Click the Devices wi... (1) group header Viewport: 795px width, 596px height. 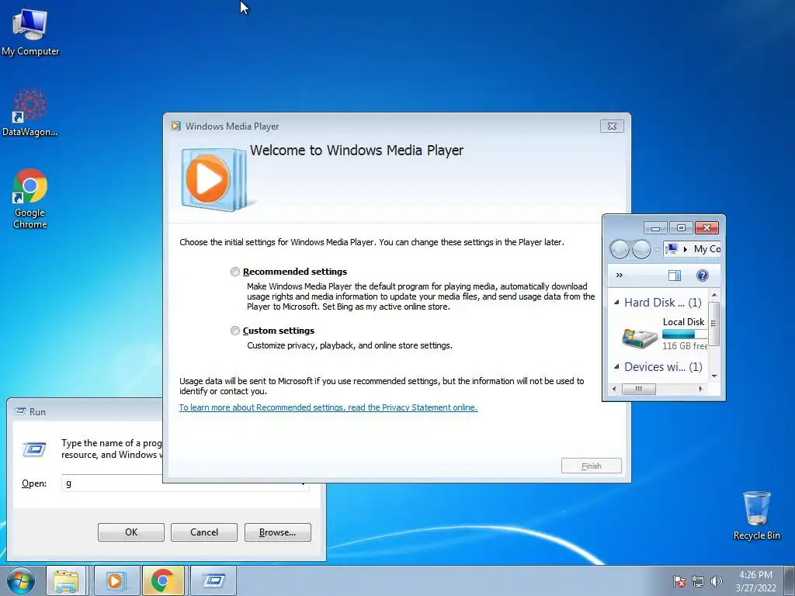663,366
